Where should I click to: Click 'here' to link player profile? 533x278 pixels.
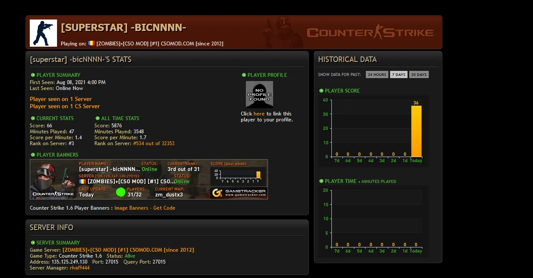tap(259, 114)
